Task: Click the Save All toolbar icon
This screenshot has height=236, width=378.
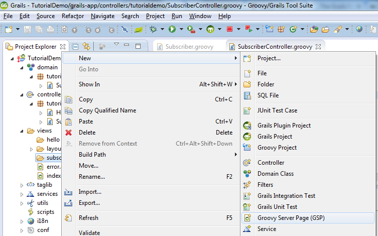Action: 39,30
